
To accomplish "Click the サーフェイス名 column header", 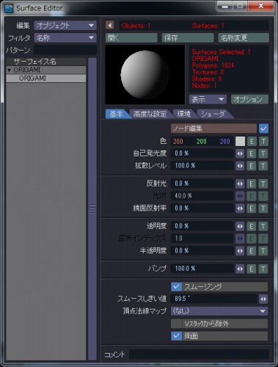I will coord(46,62).
